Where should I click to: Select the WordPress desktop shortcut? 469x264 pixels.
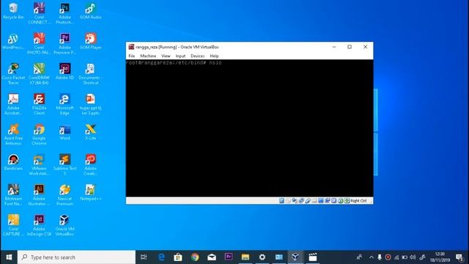pyautogui.click(x=13, y=41)
